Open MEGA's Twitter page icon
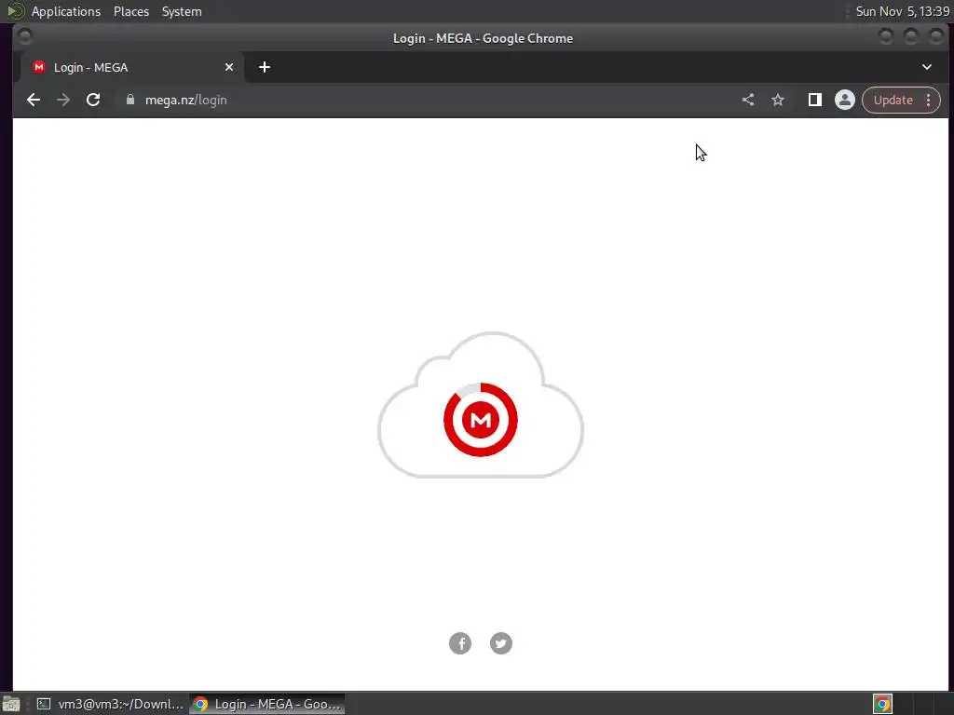Image resolution: width=954 pixels, height=715 pixels. click(x=500, y=643)
